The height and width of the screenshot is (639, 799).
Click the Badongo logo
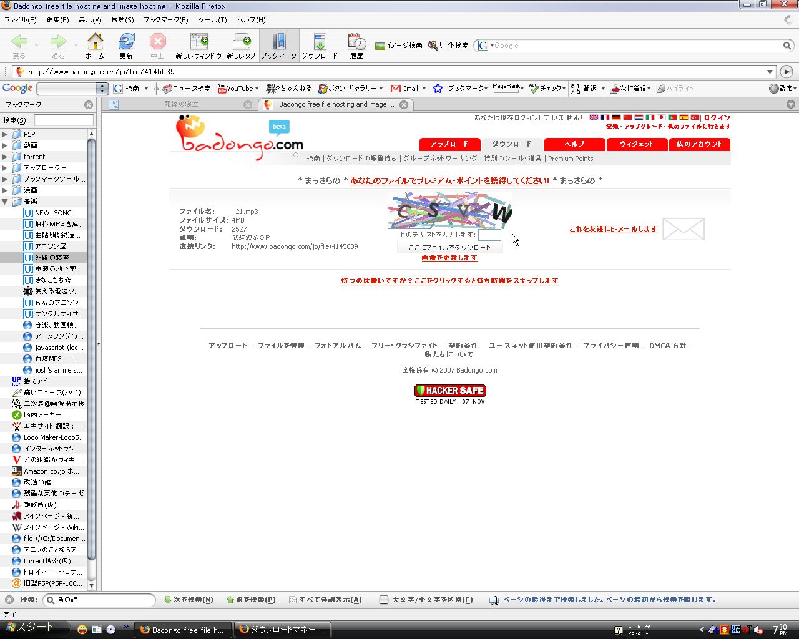tap(239, 139)
